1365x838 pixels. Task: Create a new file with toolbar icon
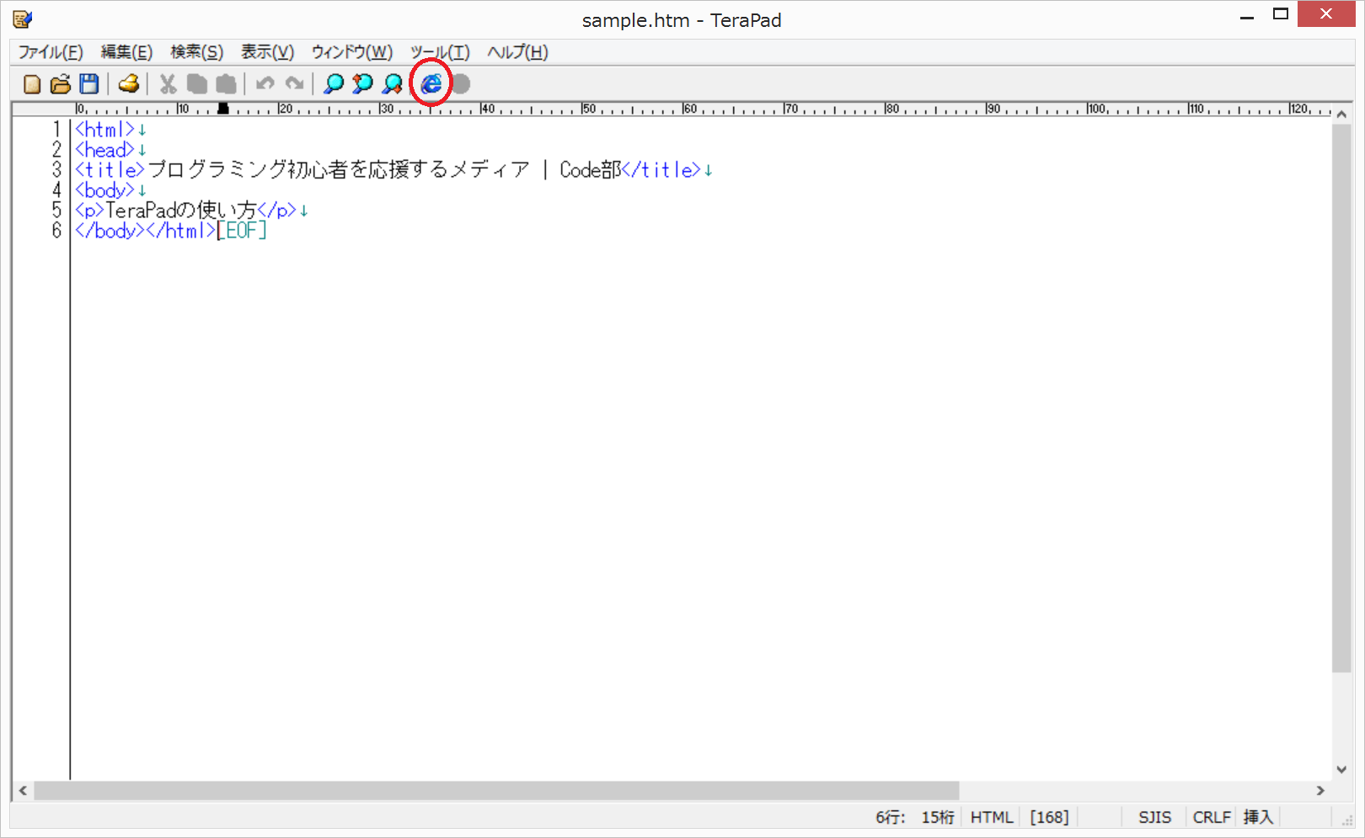click(32, 84)
